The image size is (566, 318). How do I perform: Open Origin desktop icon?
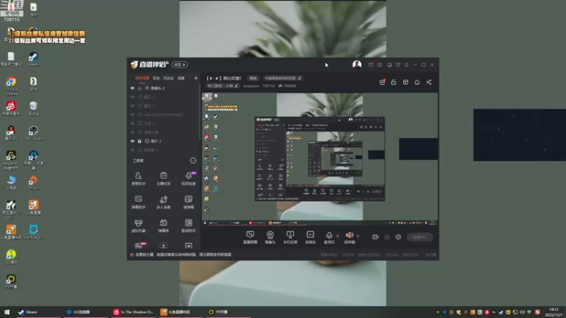coord(33,183)
